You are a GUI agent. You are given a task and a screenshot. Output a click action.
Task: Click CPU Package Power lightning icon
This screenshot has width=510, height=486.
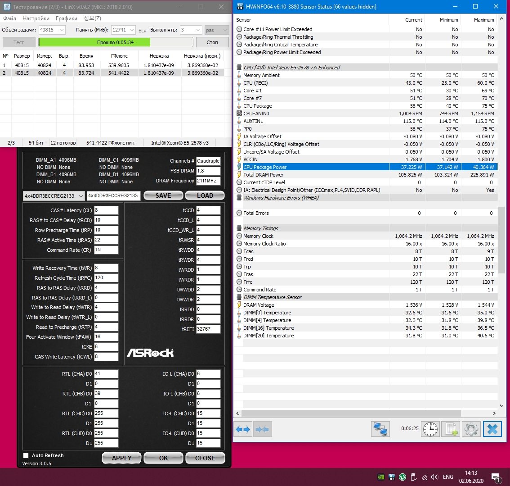239,167
